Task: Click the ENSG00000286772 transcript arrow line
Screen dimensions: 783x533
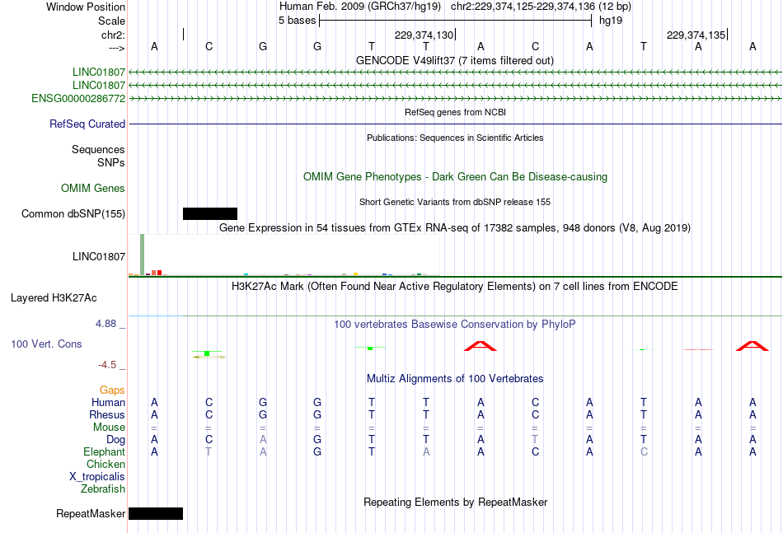Action: pos(455,99)
